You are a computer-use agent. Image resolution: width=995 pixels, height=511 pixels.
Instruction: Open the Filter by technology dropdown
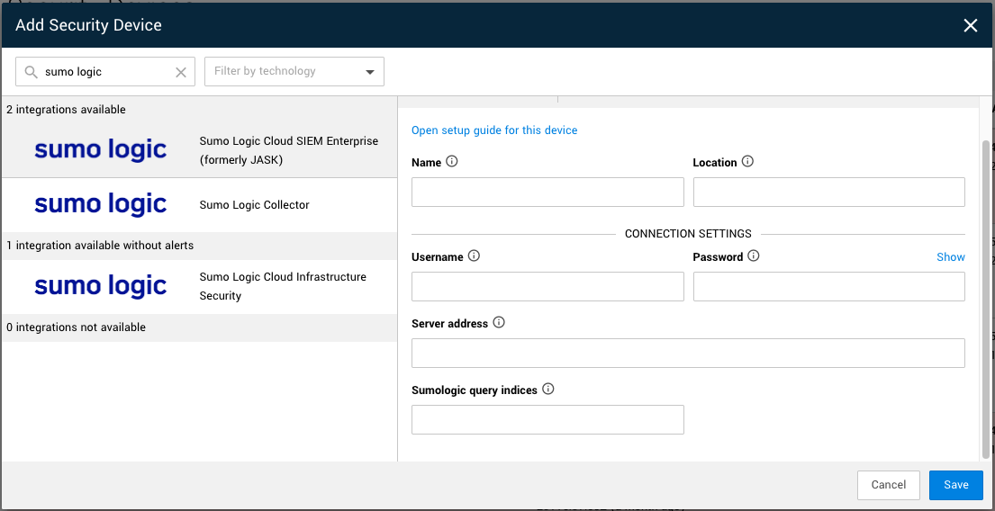294,72
